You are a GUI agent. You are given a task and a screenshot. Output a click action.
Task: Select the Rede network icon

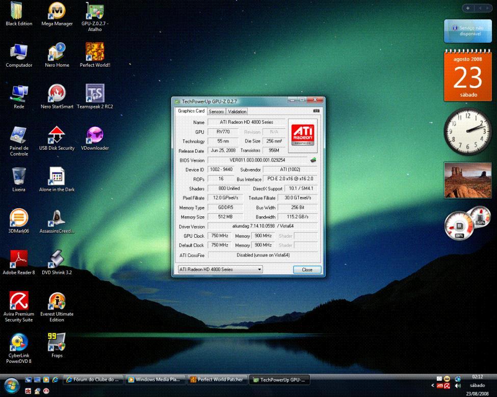pos(19,97)
